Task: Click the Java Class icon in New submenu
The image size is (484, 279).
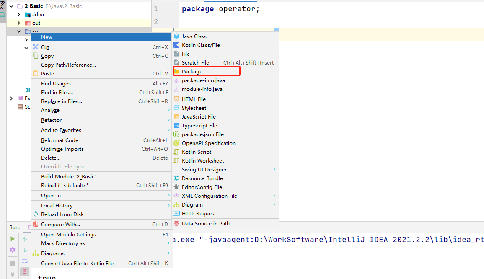Action: [x=176, y=36]
